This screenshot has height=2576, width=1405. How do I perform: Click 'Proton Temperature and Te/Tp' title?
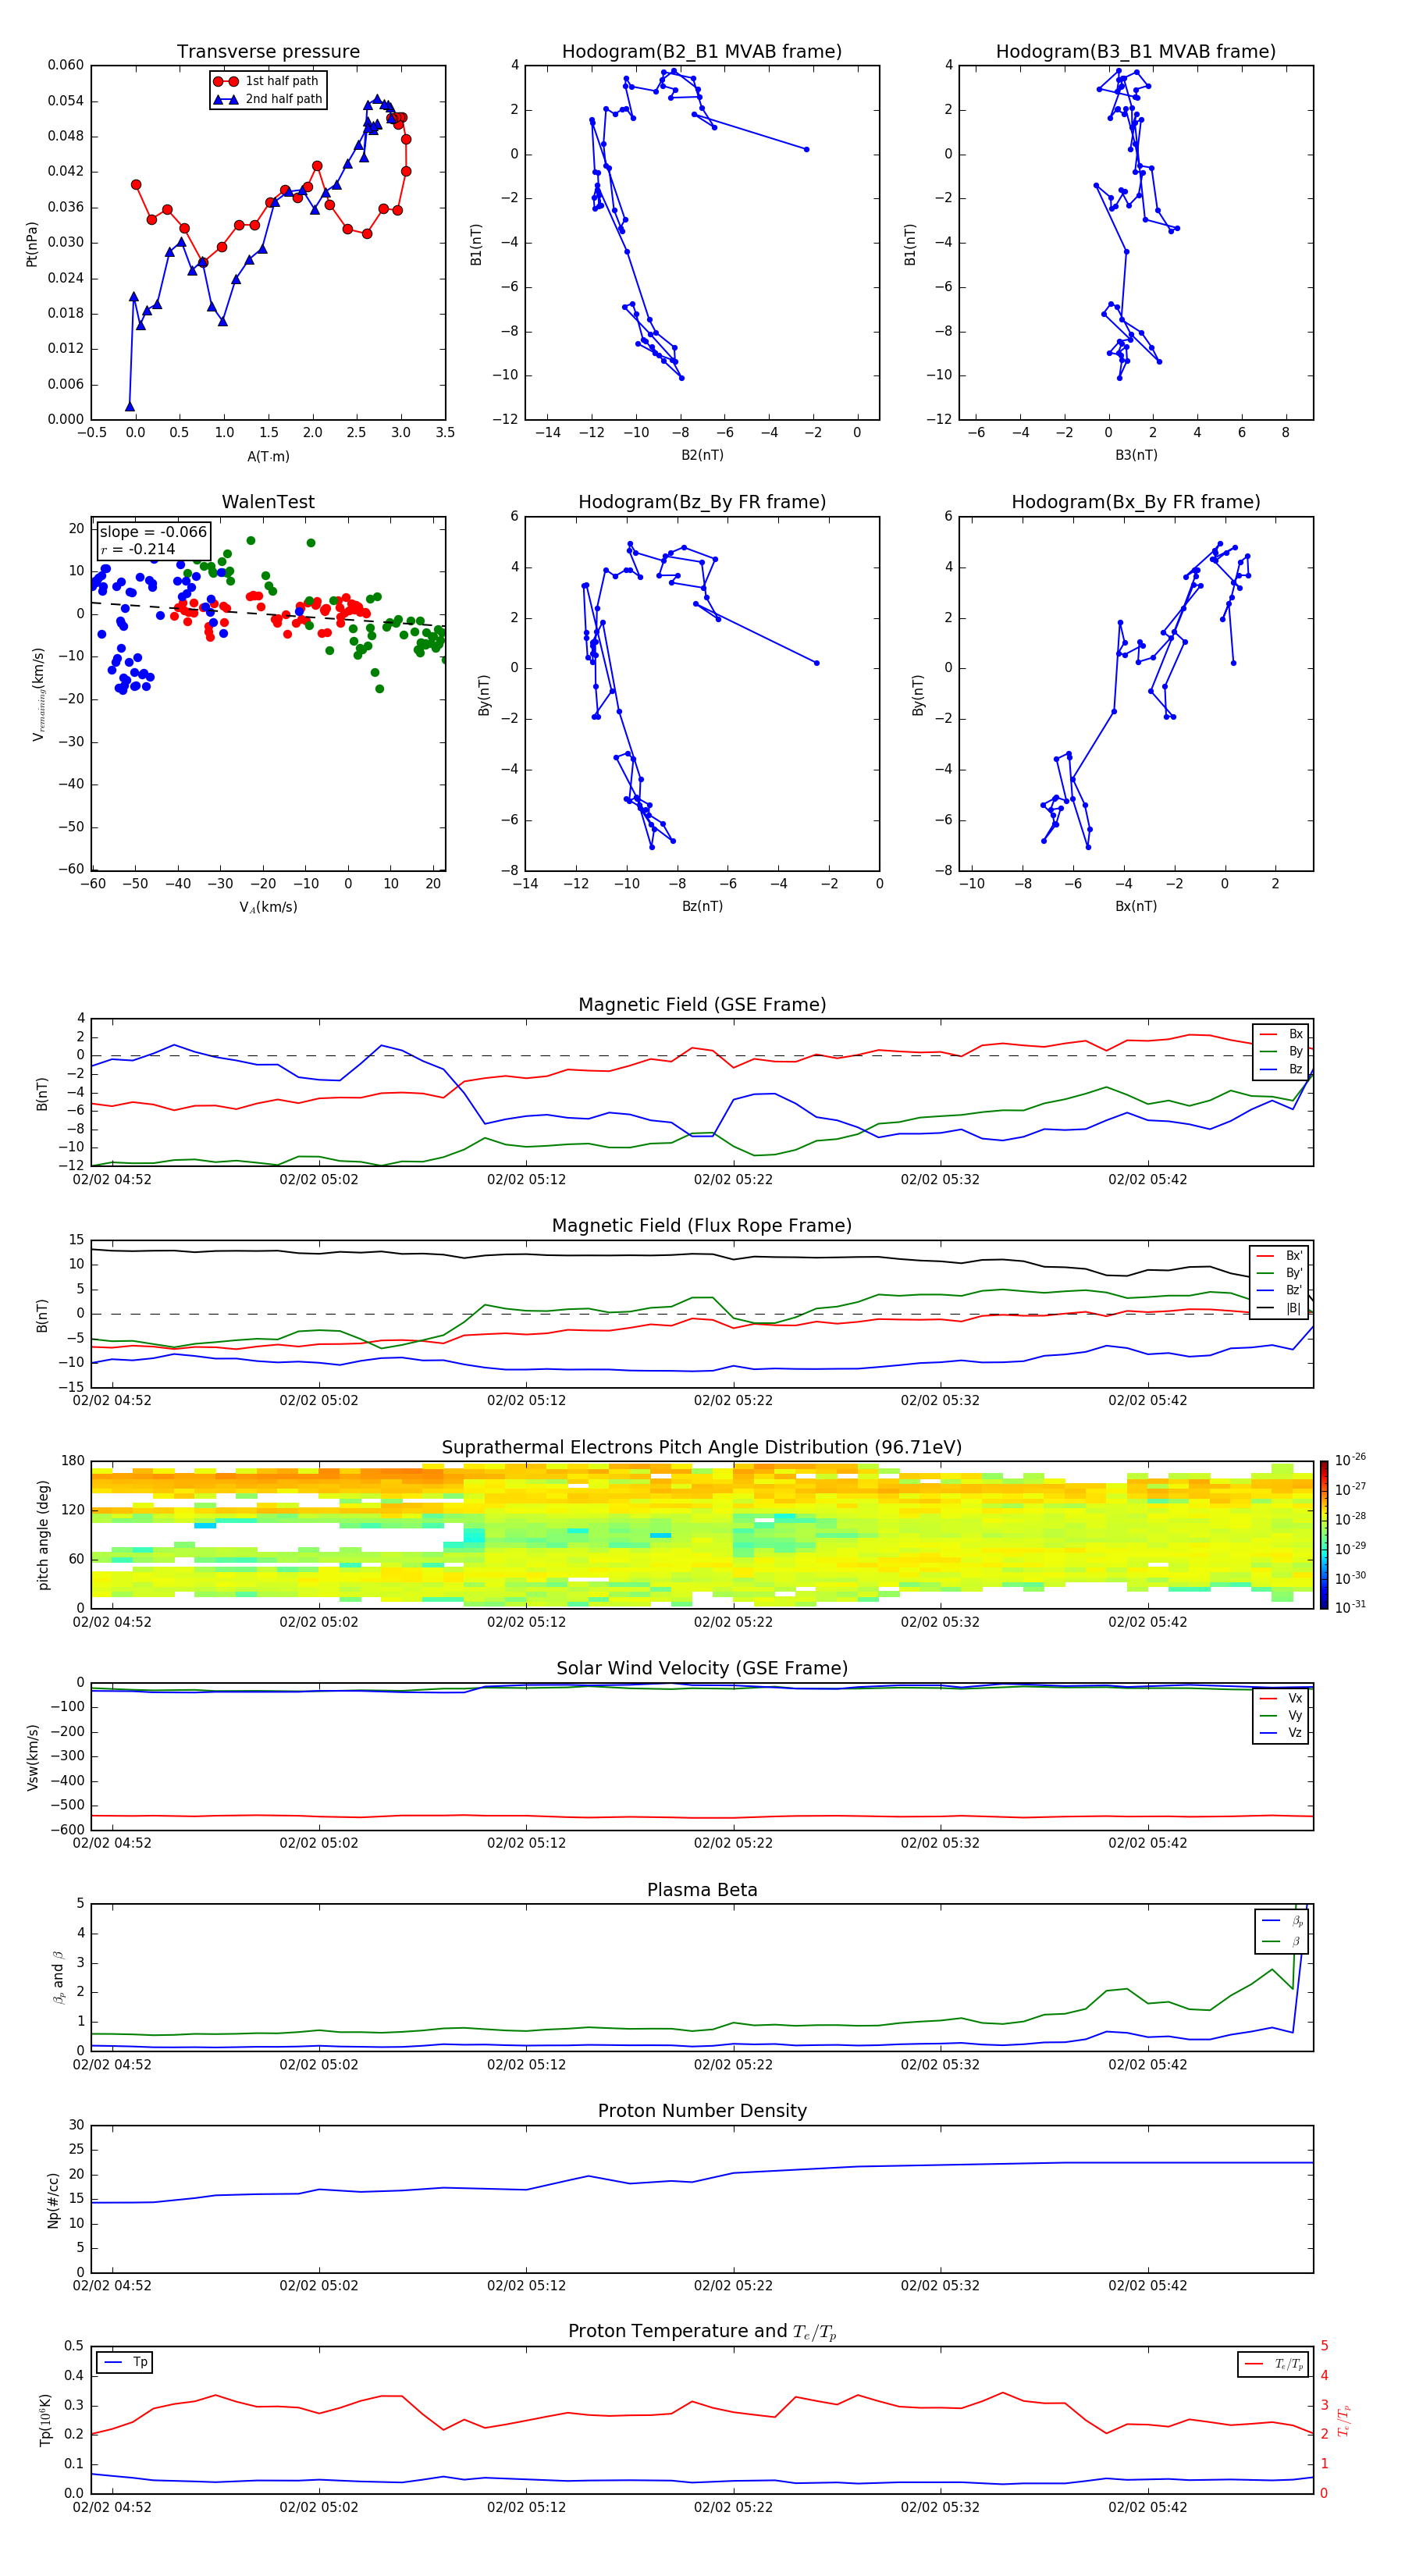pos(702,2332)
